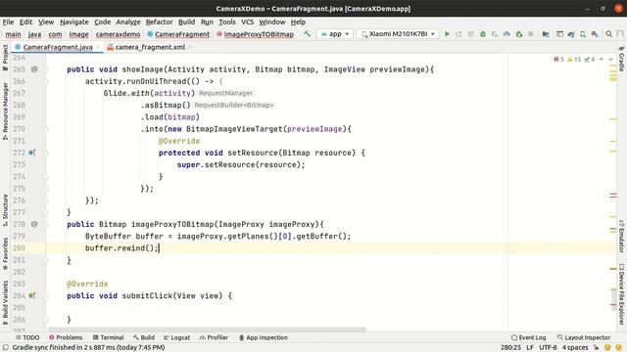627x352 pixels.
Task: Toggle the Emulator side panel
Action: pyautogui.click(x=621, y=236)
